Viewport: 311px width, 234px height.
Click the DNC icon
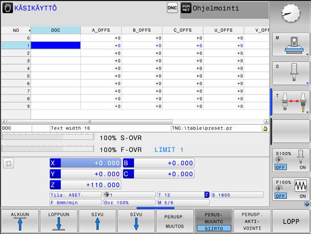pos(172,8)
